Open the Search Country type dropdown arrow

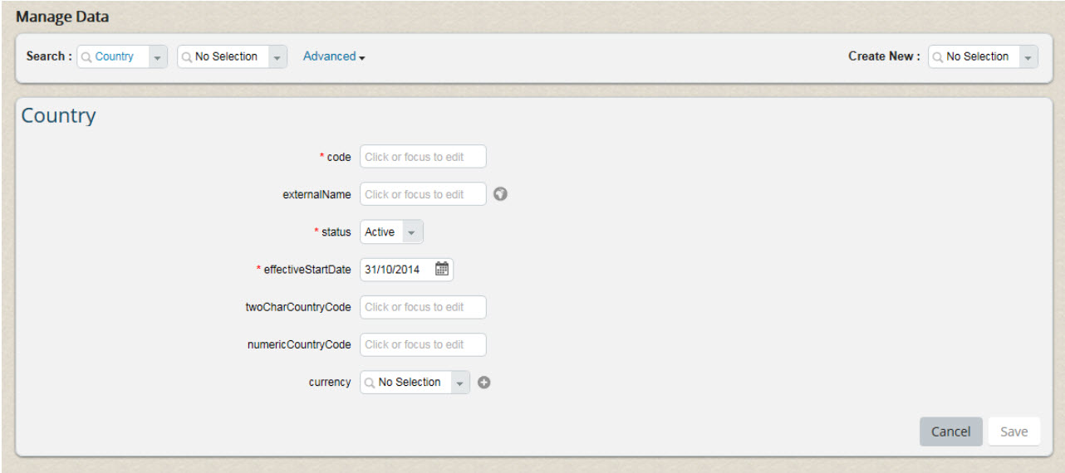pyautogui.click(x=158, y=57)
